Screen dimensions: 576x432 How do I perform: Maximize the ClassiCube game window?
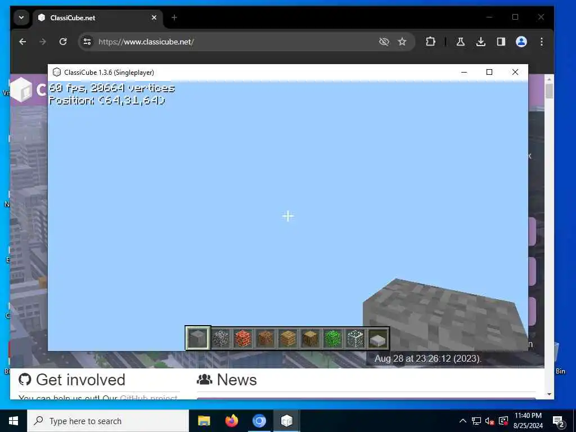[489, 72]
